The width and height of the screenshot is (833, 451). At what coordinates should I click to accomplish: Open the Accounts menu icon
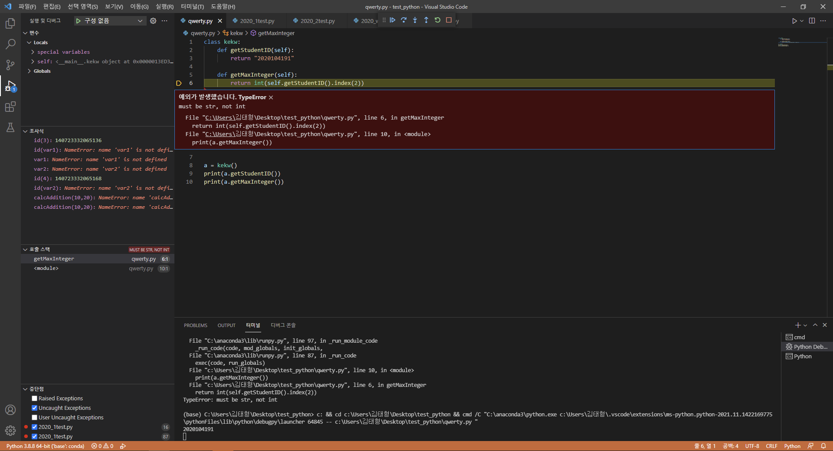click(x=10, y=410)
